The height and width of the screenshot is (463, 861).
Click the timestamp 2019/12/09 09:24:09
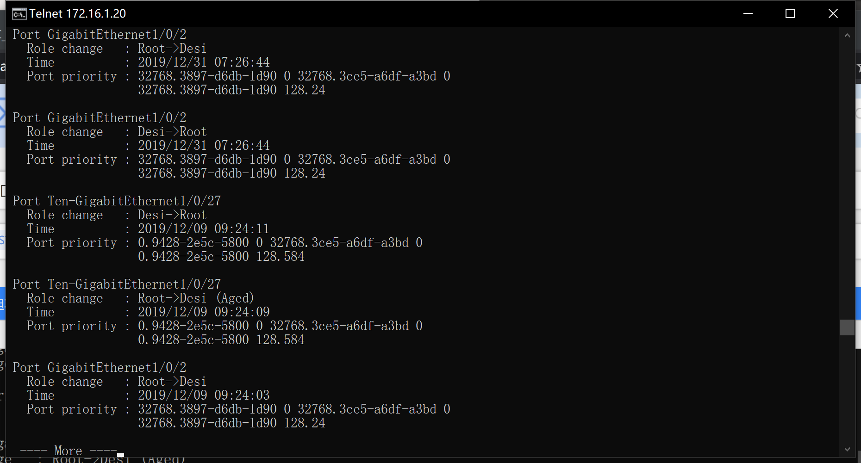click(204, 312)
